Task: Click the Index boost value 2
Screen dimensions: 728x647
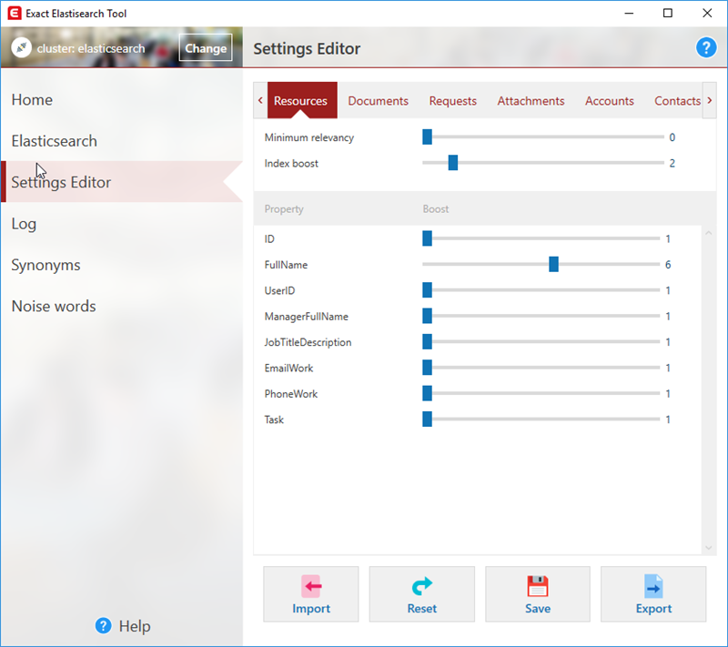Action: 672,163
